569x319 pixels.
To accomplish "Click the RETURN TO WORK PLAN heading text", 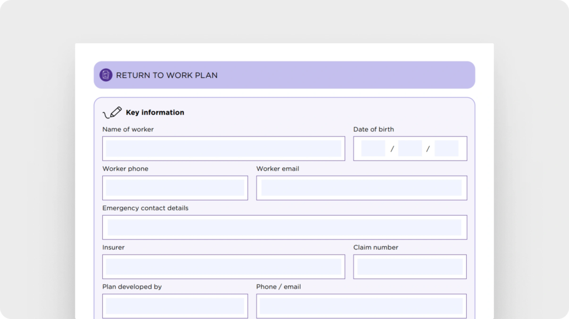I will [x=167, y=75].
